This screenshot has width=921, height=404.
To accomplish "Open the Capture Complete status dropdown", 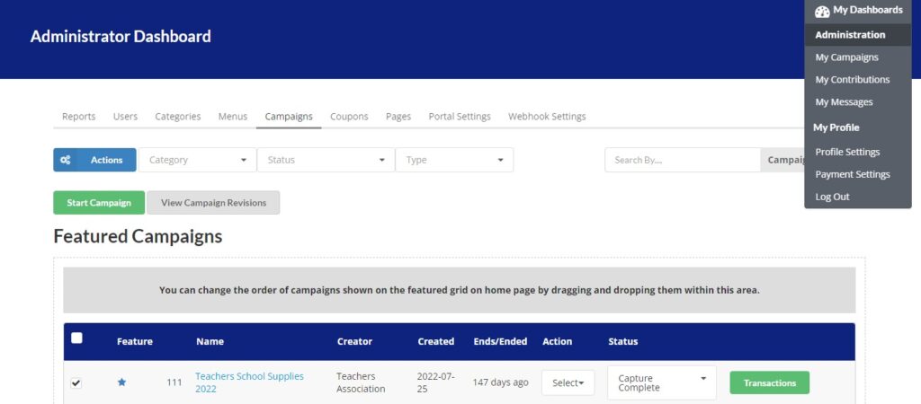I will [x=662, y=382].
